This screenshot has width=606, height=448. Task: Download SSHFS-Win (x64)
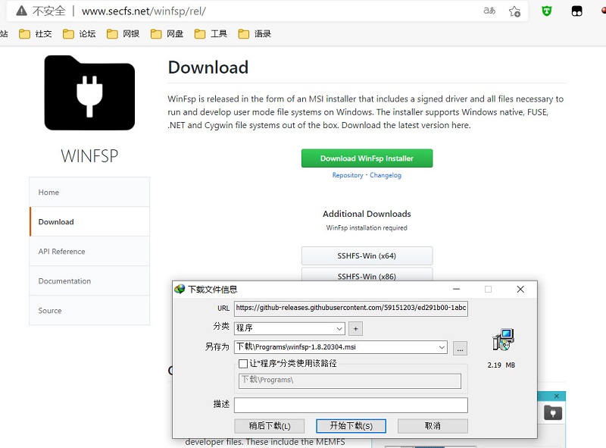(x=367, y=255)
